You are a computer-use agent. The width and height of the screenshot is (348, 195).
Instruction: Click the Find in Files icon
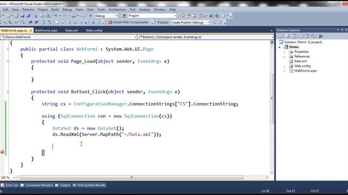click(123, 16)
